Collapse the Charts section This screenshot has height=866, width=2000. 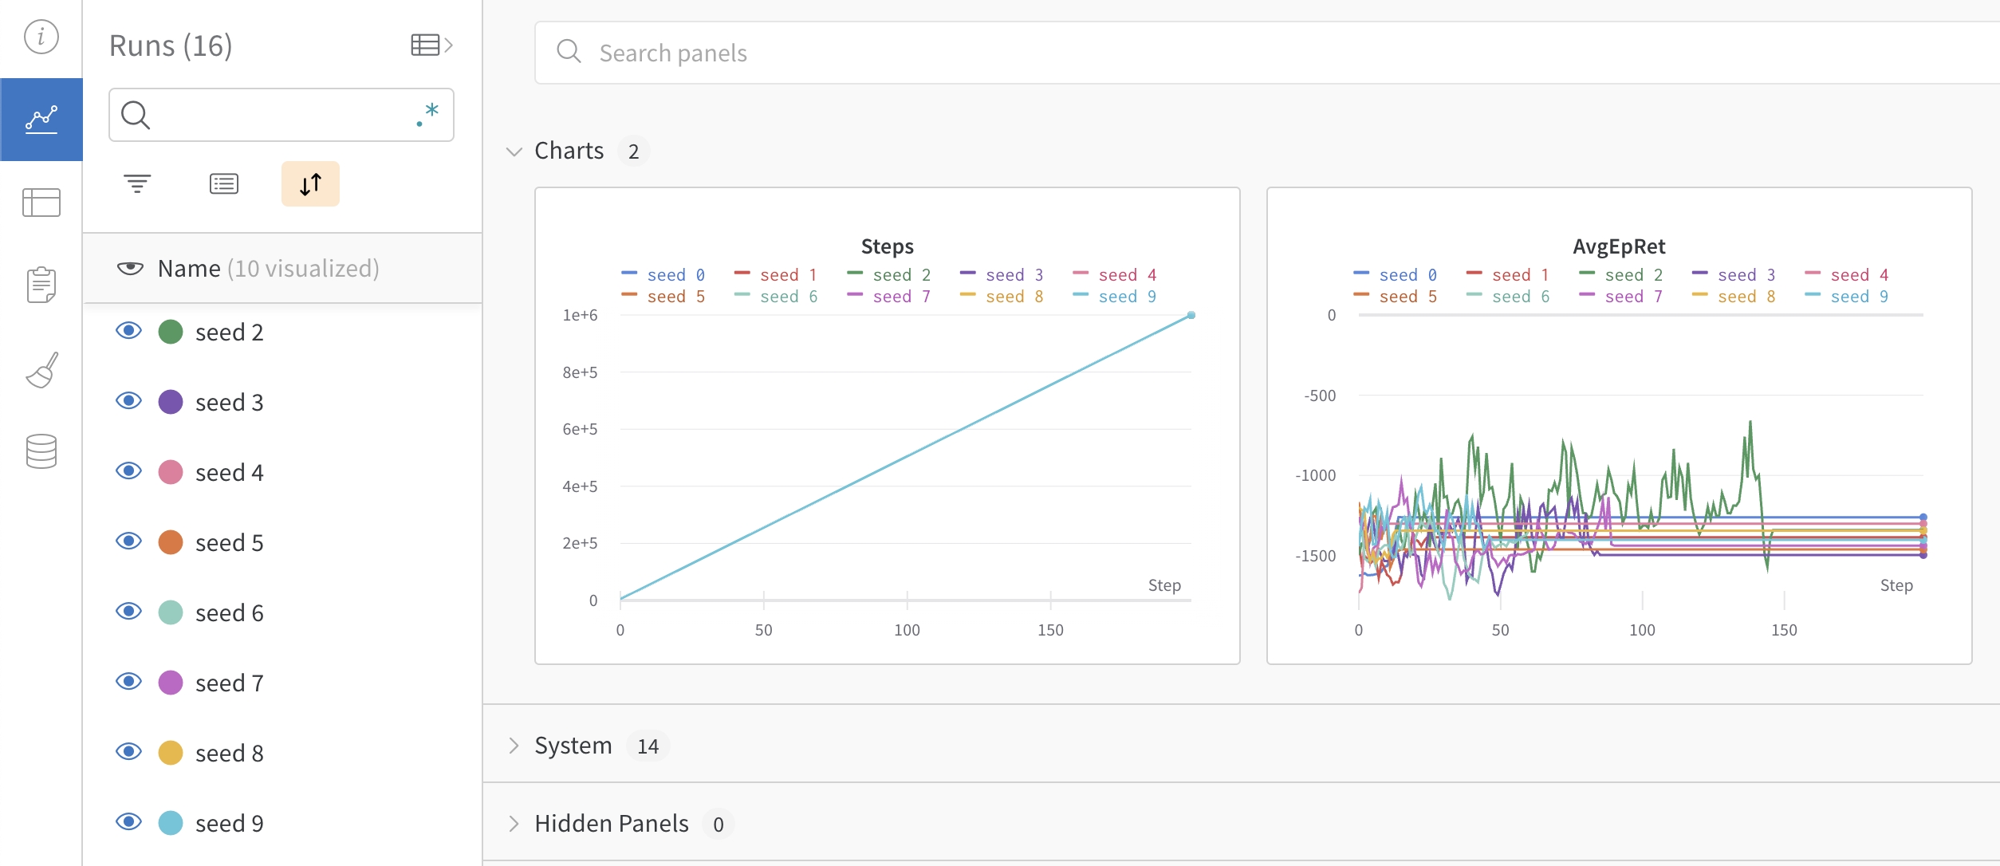[x=514, y=151]
